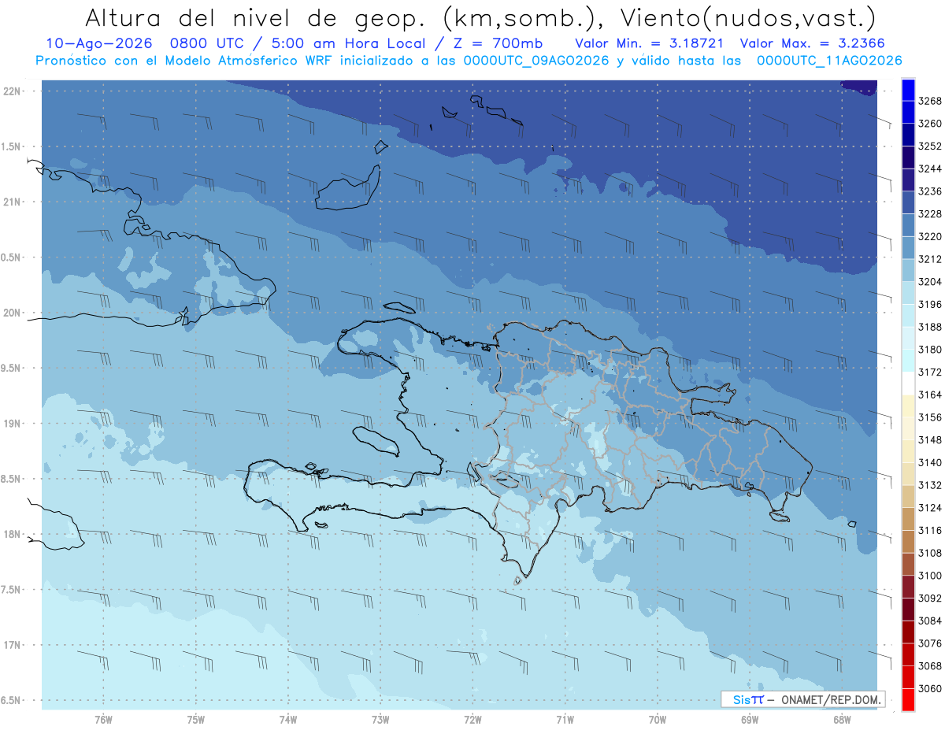Click the colorbar value "3164"

(930, 395)
